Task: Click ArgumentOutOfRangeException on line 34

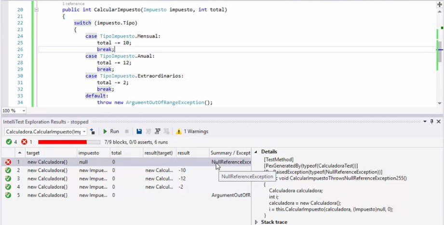Action: click(x=165, y=102)
